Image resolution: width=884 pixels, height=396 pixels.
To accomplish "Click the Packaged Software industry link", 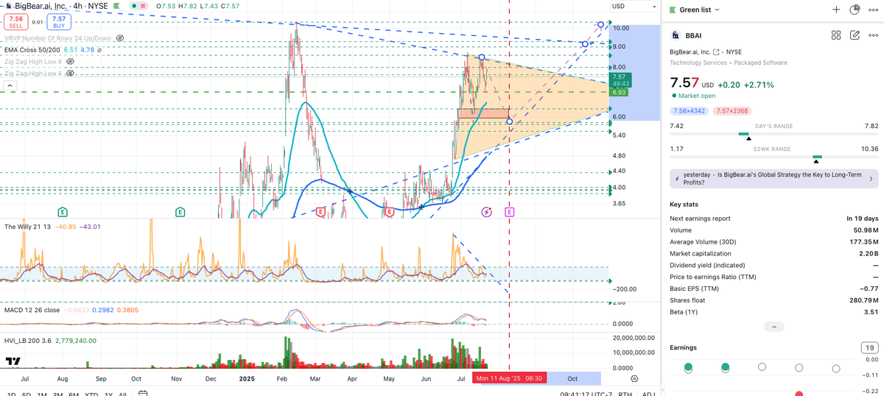I will tap(760, 63).
